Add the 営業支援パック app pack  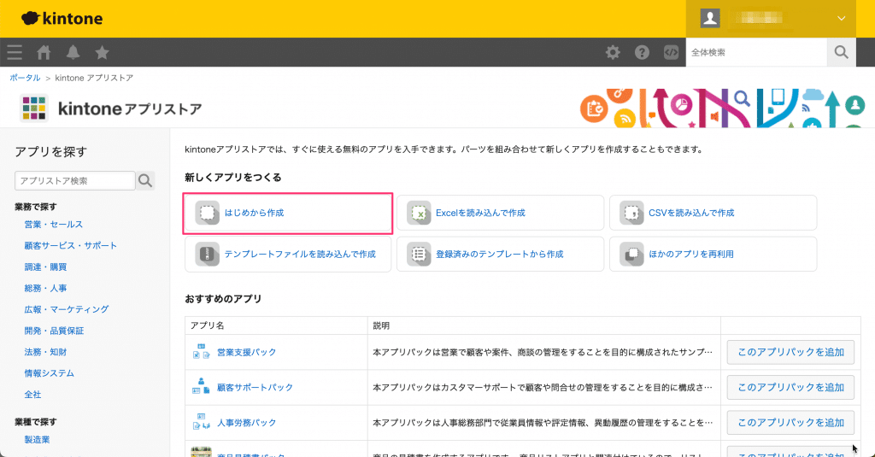(x=790, y=352)
